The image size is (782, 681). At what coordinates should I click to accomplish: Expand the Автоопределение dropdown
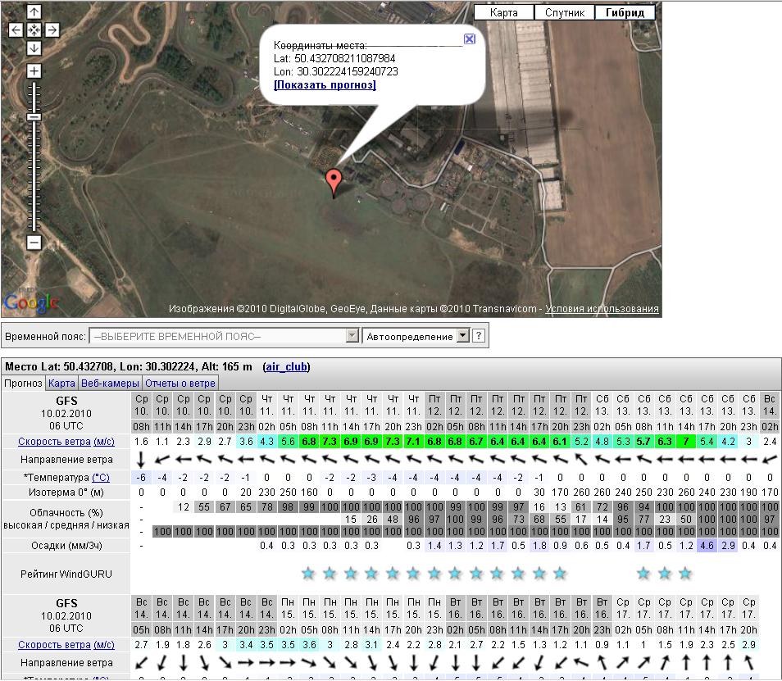click(x=461, y=336)
